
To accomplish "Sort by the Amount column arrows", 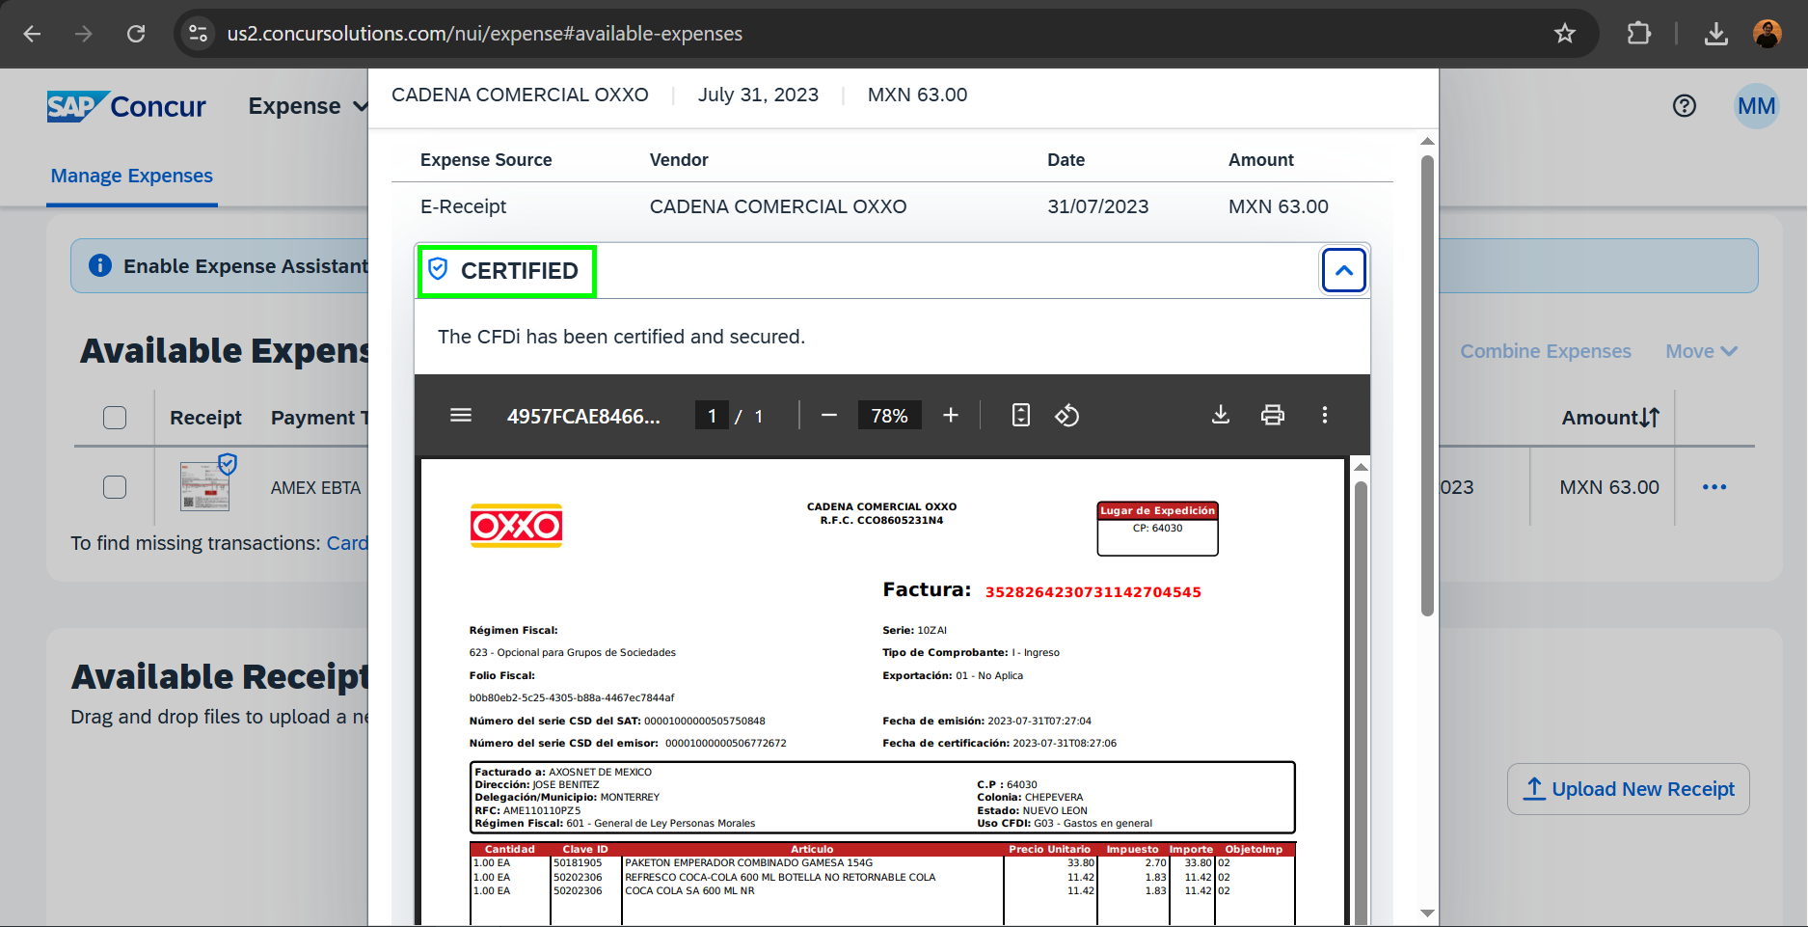I will (x=1650, y=418).
